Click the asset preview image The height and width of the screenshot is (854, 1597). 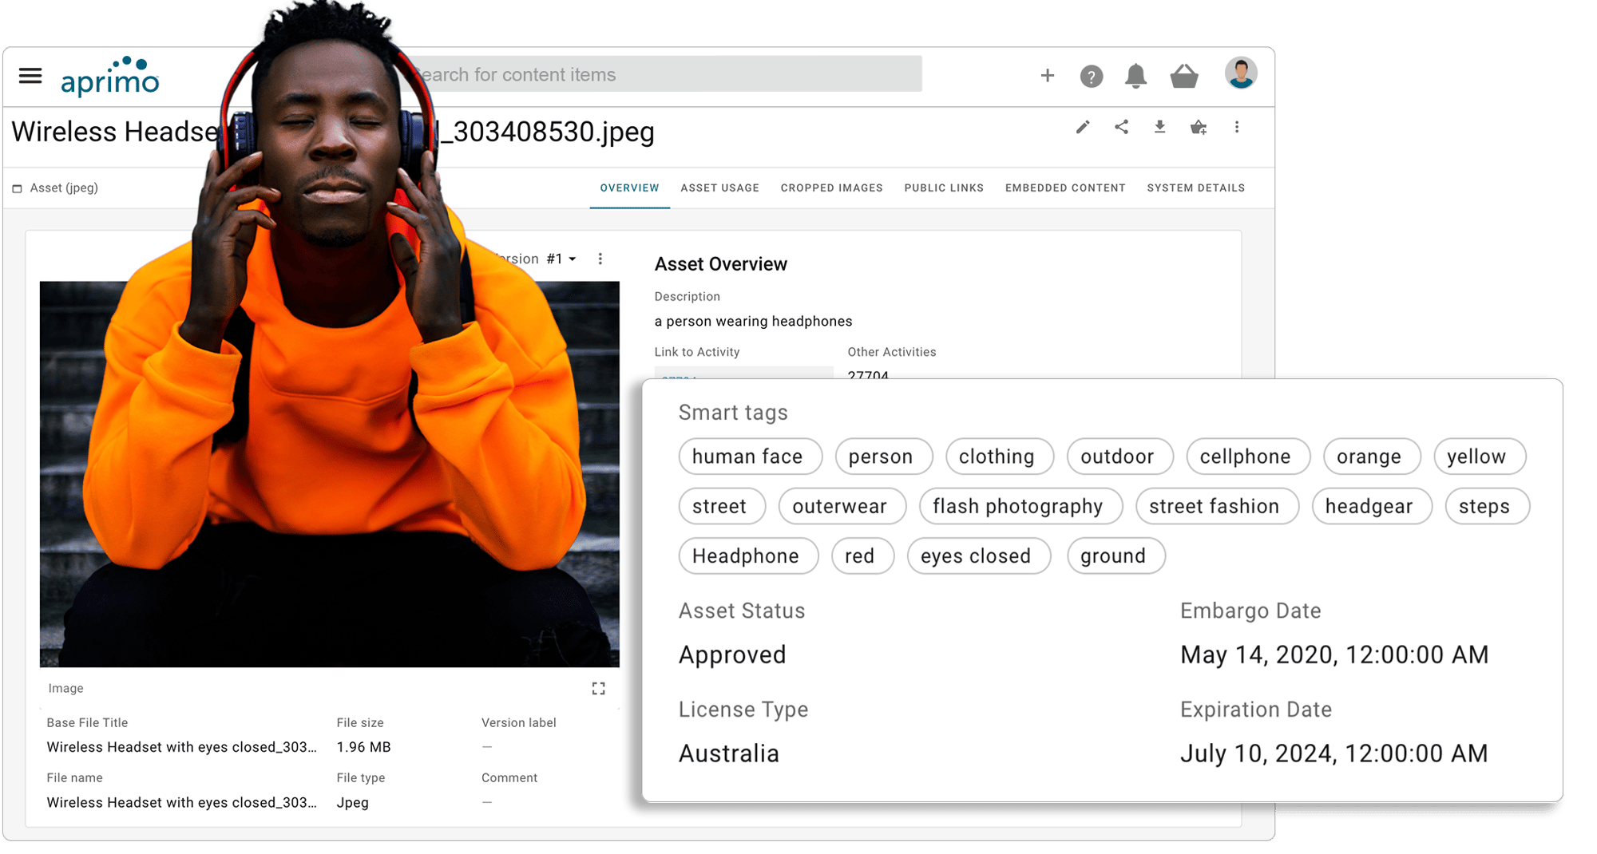[329, 474]
